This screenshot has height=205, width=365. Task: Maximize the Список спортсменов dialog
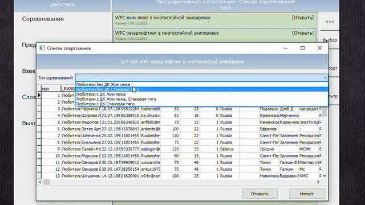pos(302,48)
